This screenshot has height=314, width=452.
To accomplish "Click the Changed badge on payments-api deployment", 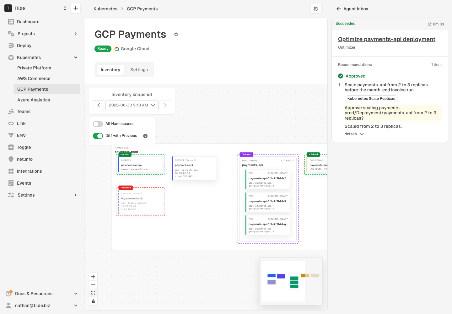I will (x=246, y=154).
